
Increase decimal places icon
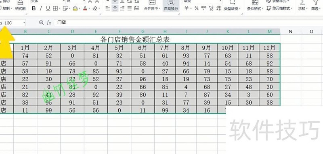211,8
